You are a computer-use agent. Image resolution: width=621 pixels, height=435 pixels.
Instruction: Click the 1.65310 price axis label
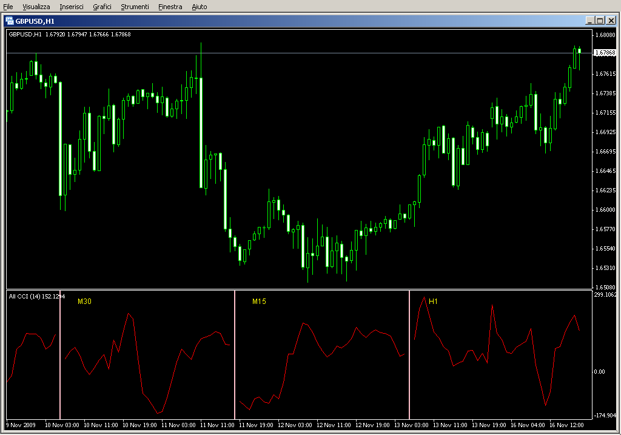click(x=606, y=268)
